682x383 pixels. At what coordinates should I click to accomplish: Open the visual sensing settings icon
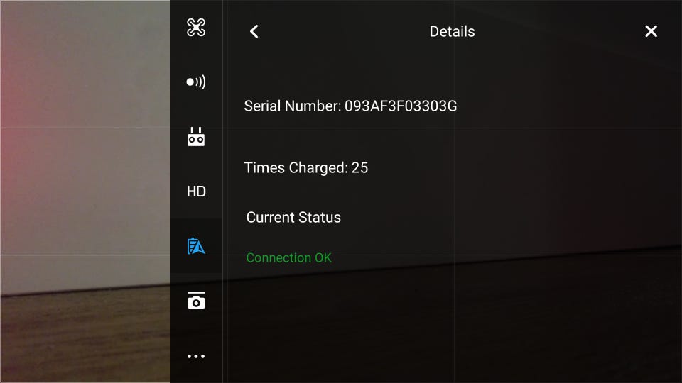click(x=196, y=82)
